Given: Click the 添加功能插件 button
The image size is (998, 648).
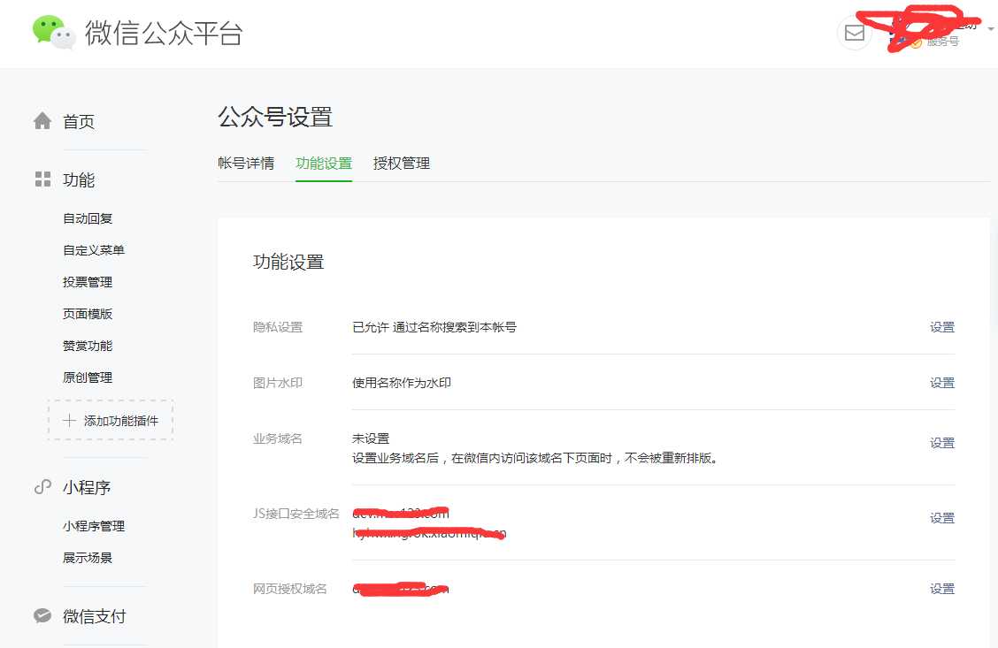Looking at the screenshot, I should coord(111,420).
